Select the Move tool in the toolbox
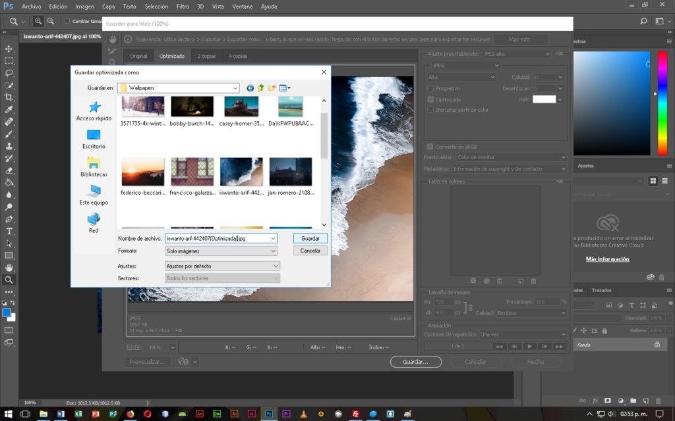The image size is (675, 421). click(x=9, y=49)
